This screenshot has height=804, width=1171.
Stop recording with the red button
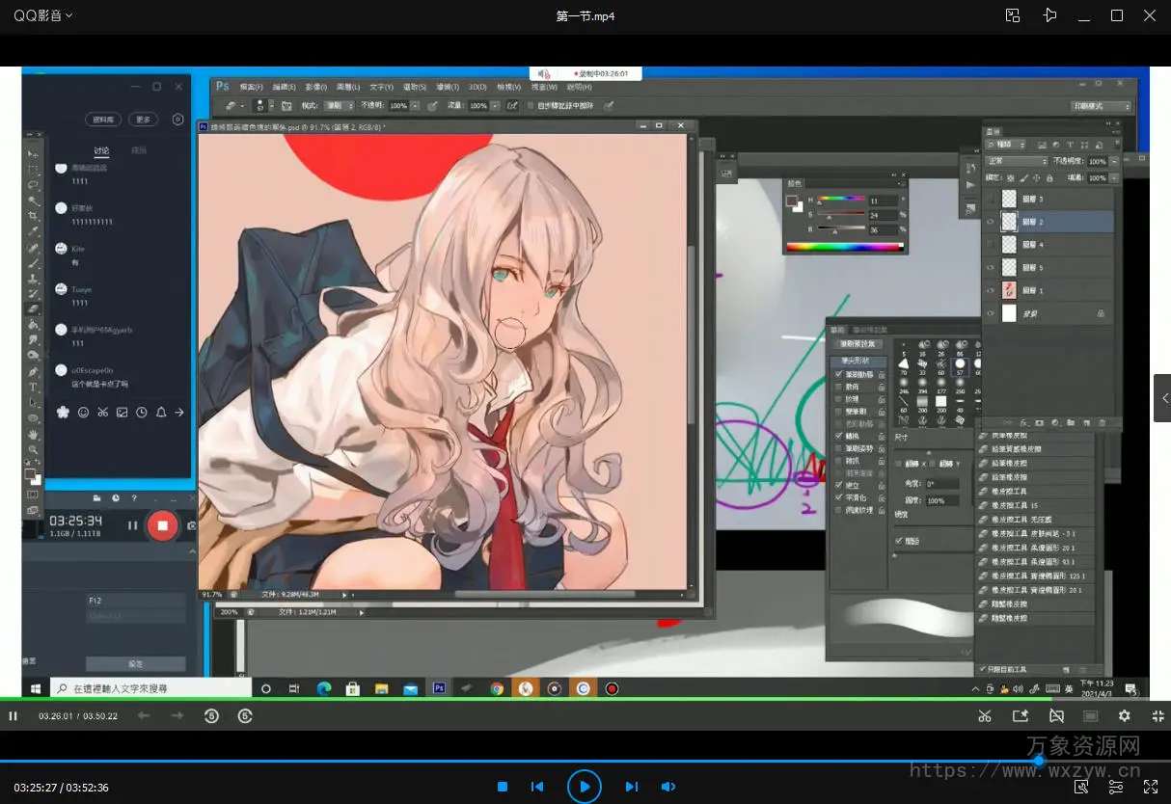[x=162, y=525]
